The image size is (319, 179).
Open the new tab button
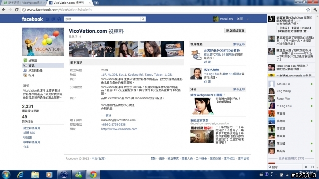coord(96,3)
